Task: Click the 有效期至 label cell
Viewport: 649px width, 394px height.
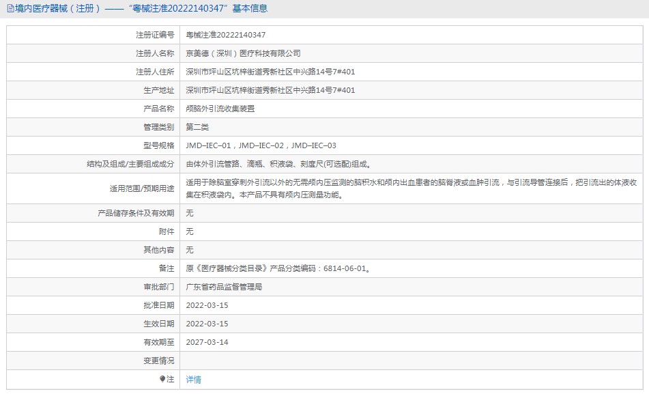Action: click(x=93, y=342)
